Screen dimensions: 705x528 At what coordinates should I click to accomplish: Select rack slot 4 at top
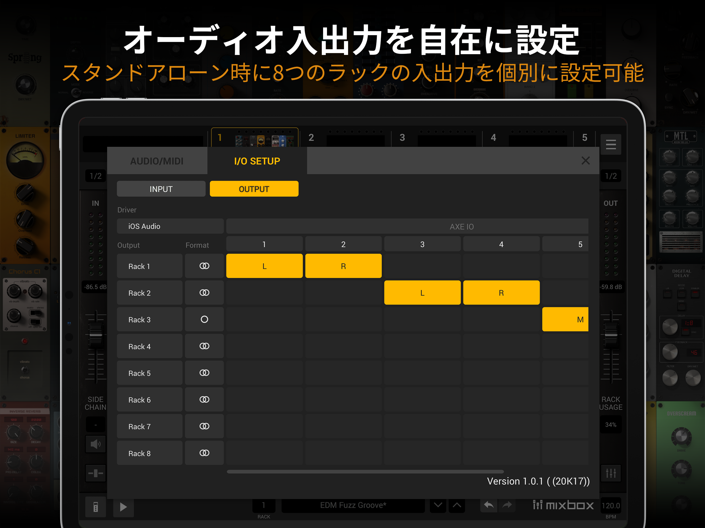pos(528,138)
